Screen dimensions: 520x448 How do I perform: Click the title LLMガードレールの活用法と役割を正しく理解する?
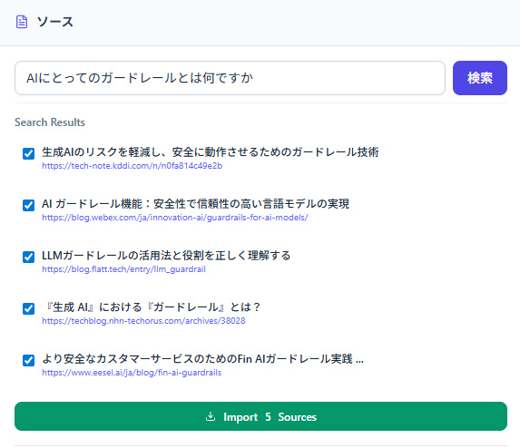tap(166, 256)
